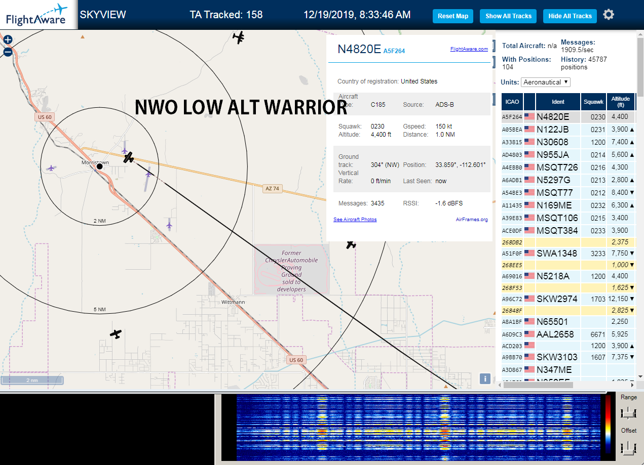Open the FlightAware.com link in info panel
The width and height of the screenshot is (644, 465).
tap(469, 49)
